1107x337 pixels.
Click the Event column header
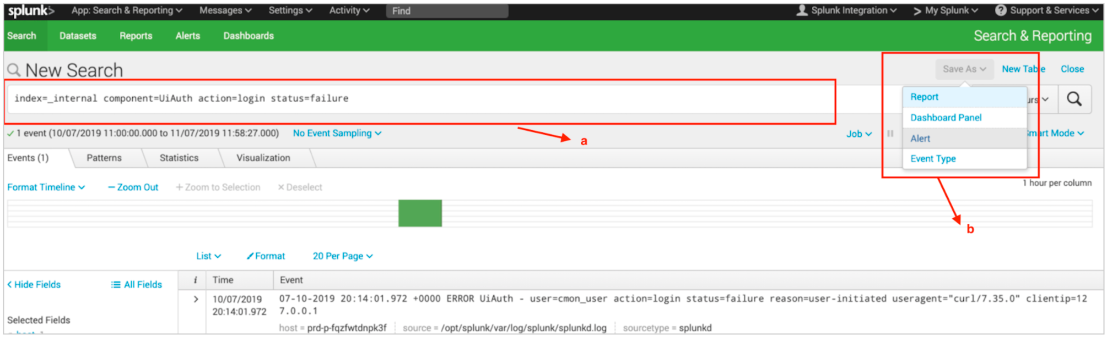[291, 280]
